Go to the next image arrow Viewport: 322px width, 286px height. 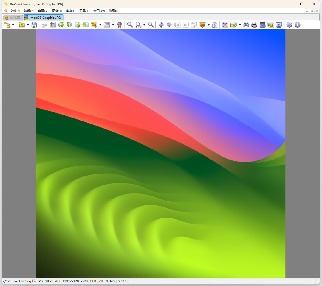tap(169, 25)
